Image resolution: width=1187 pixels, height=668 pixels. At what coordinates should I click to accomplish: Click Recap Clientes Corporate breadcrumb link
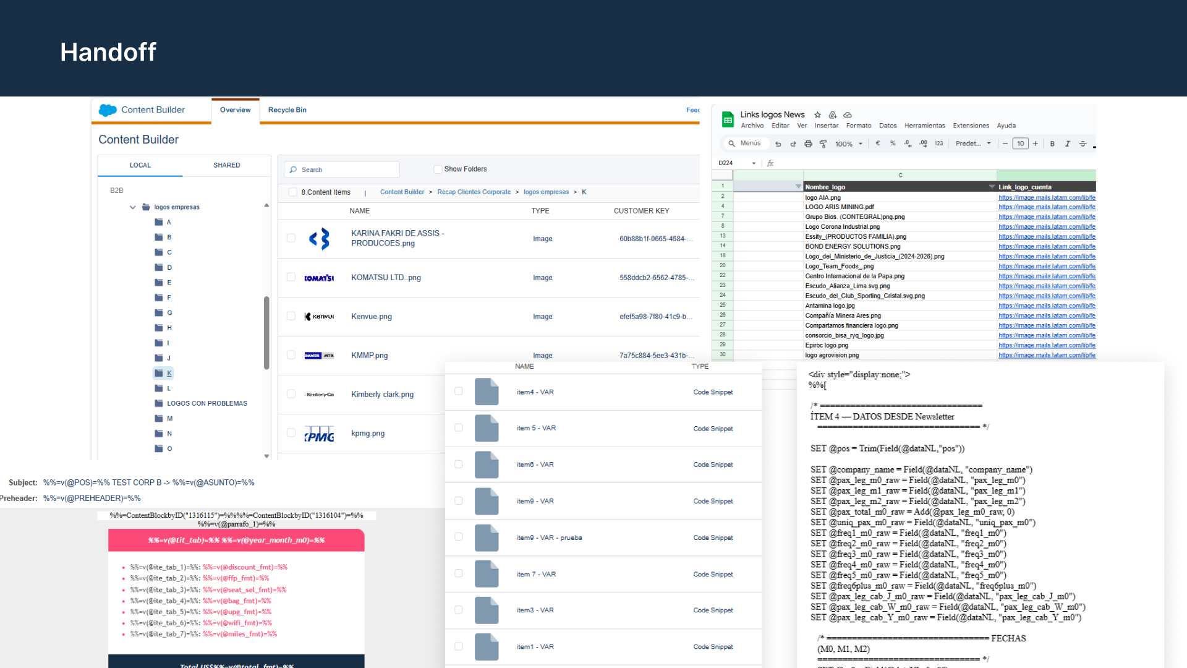474,192
